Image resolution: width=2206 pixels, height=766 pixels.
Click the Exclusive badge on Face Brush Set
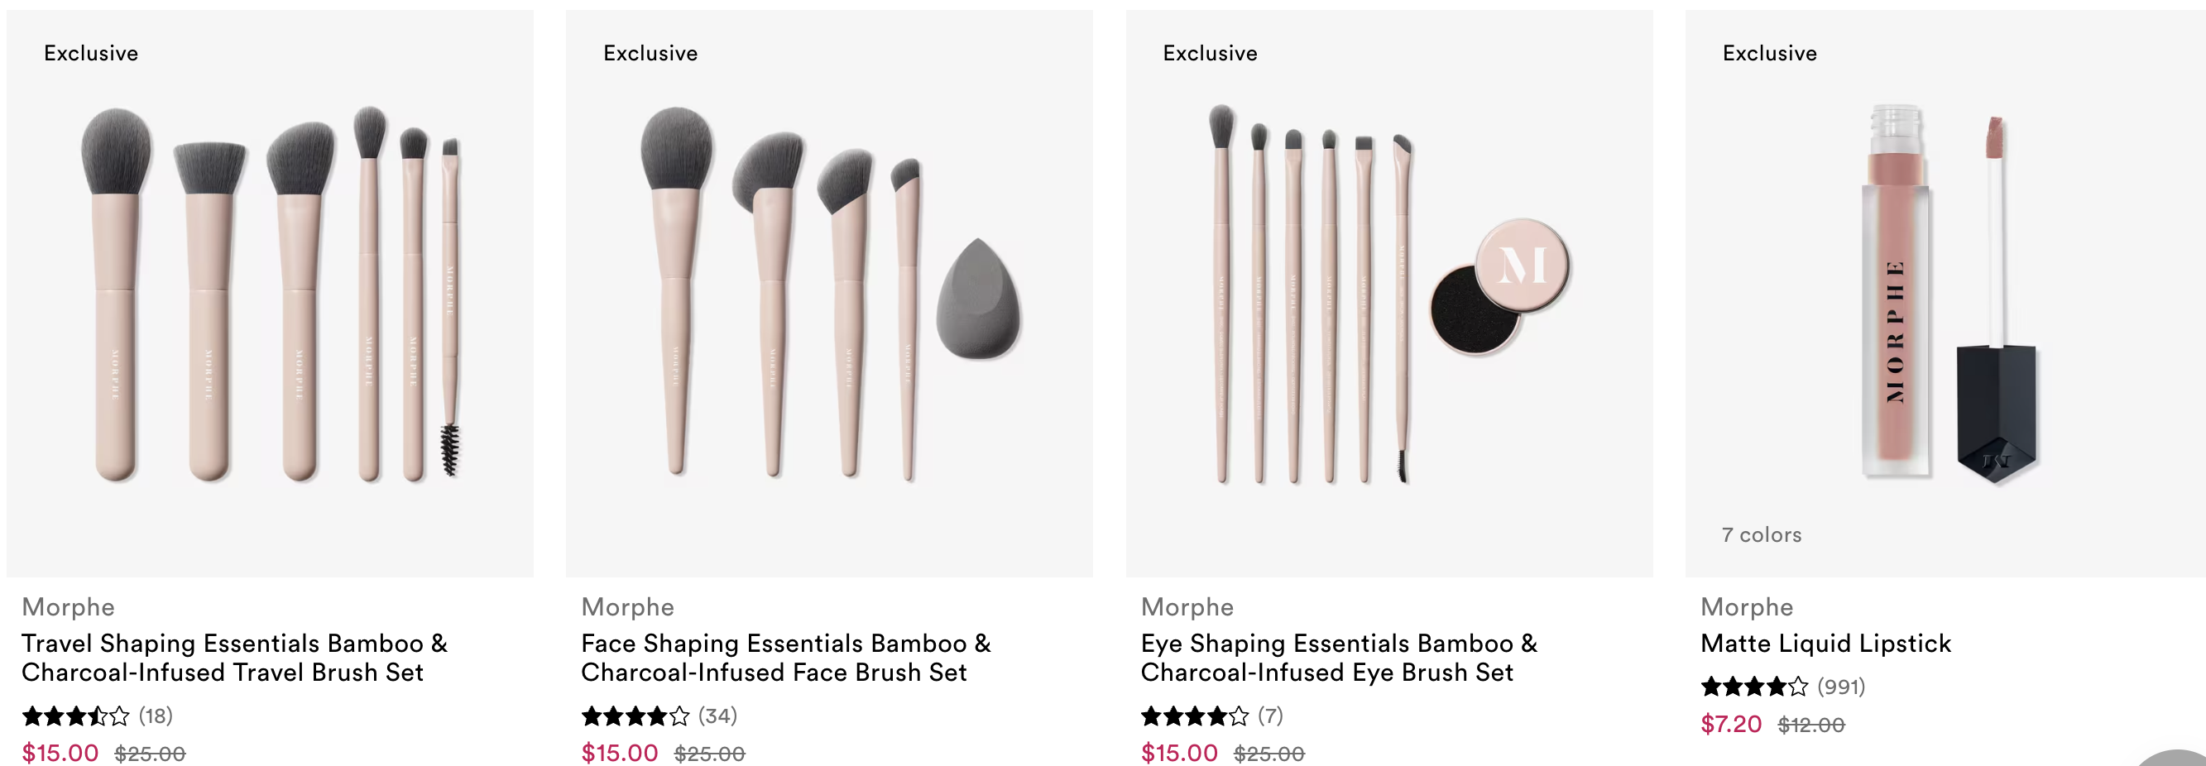(650, 53)
